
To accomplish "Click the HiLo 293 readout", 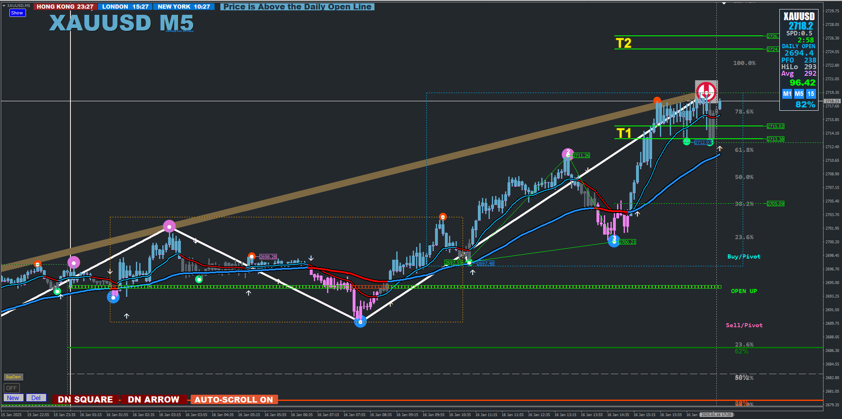I will coord(799,67).
